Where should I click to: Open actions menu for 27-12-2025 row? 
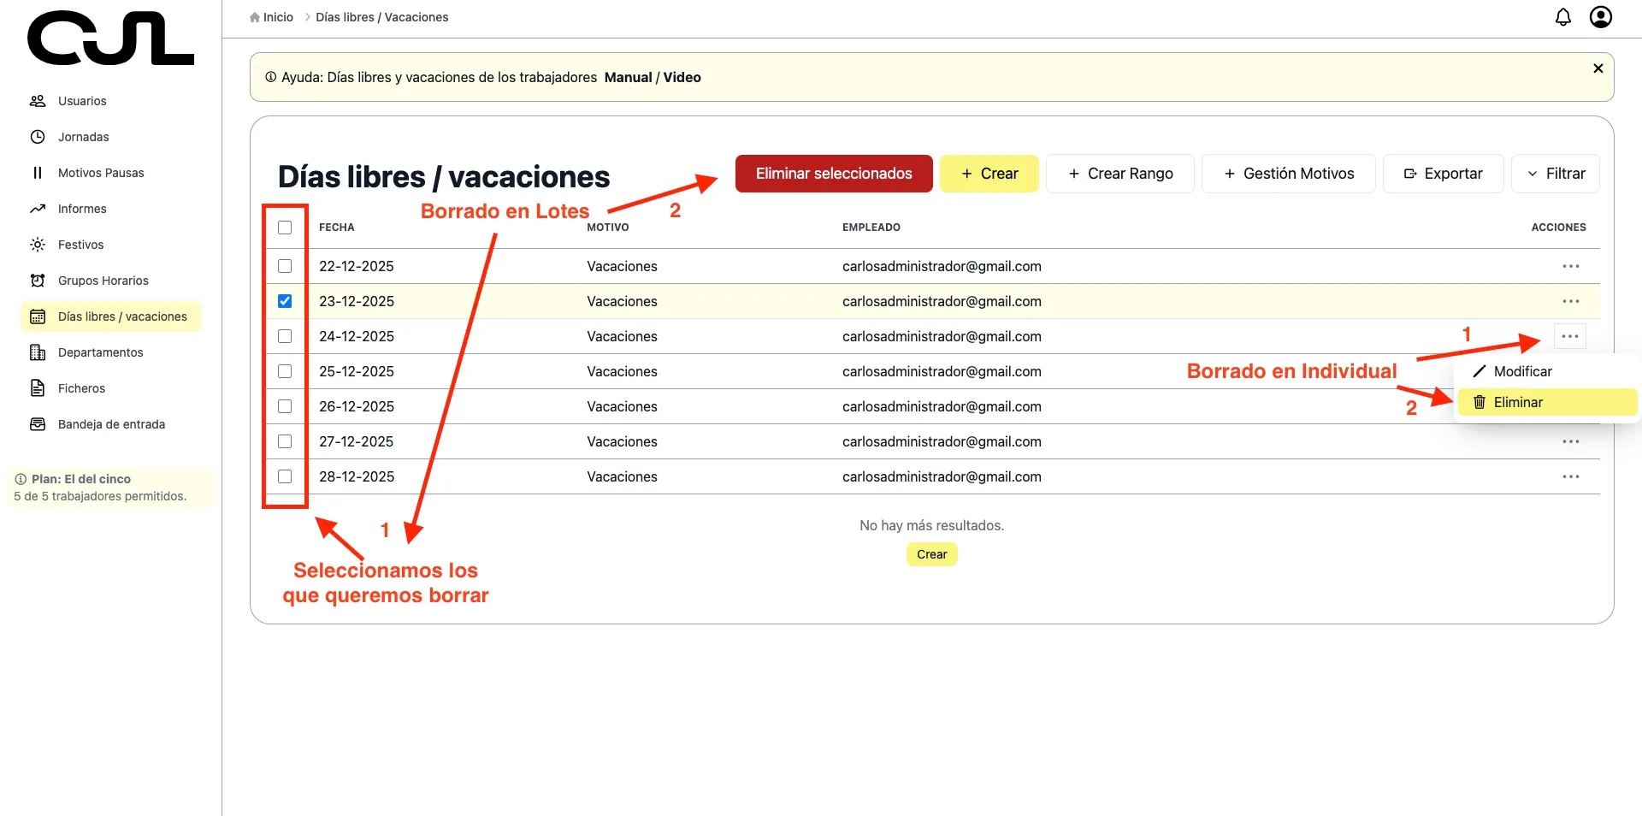[x=1570, y=441]
